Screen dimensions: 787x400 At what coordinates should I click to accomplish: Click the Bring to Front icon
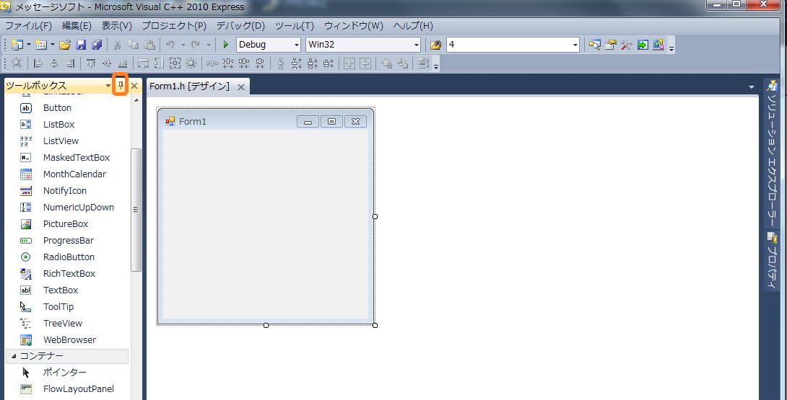point(386,63)
